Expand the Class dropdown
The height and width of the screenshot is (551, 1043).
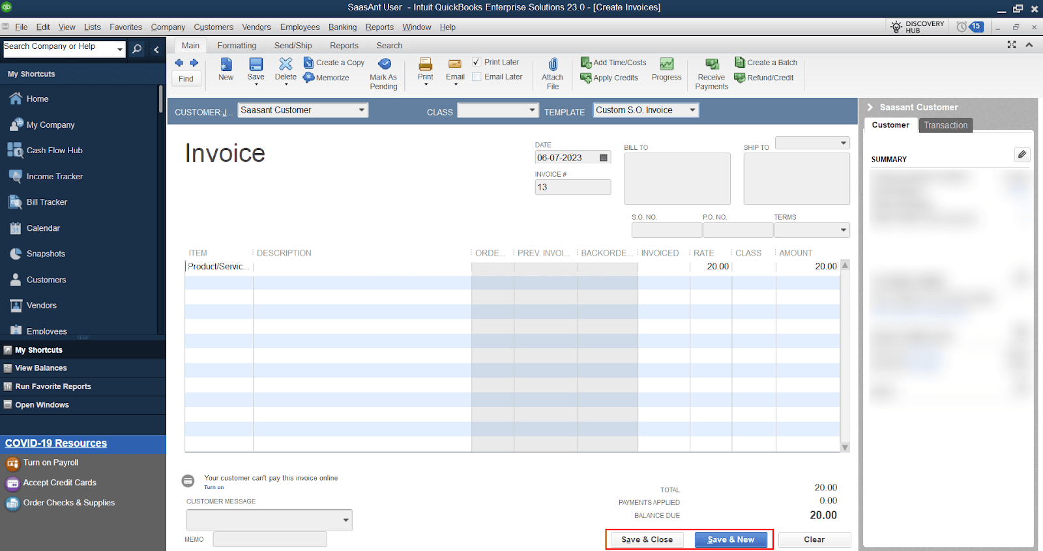tap(533, 110)
